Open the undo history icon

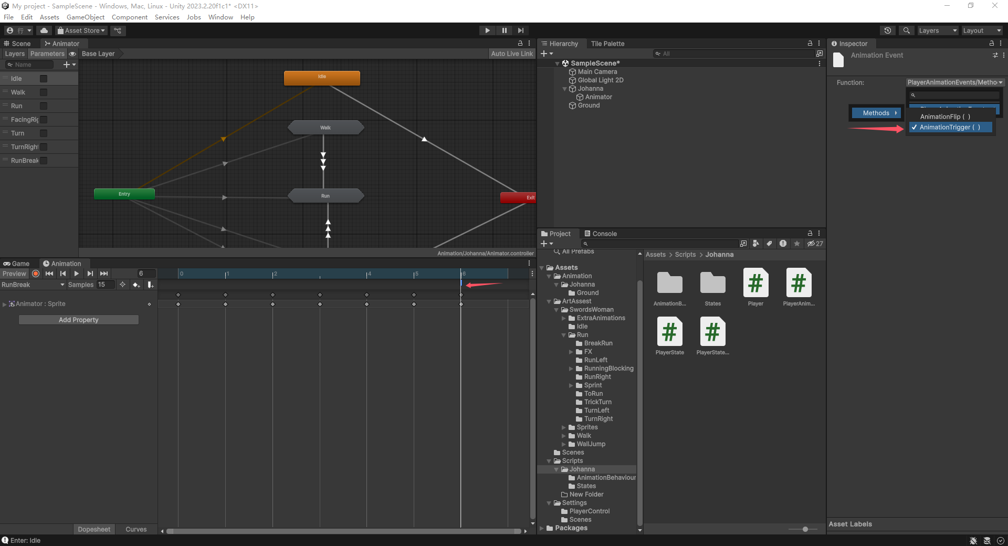click(888, 30)
